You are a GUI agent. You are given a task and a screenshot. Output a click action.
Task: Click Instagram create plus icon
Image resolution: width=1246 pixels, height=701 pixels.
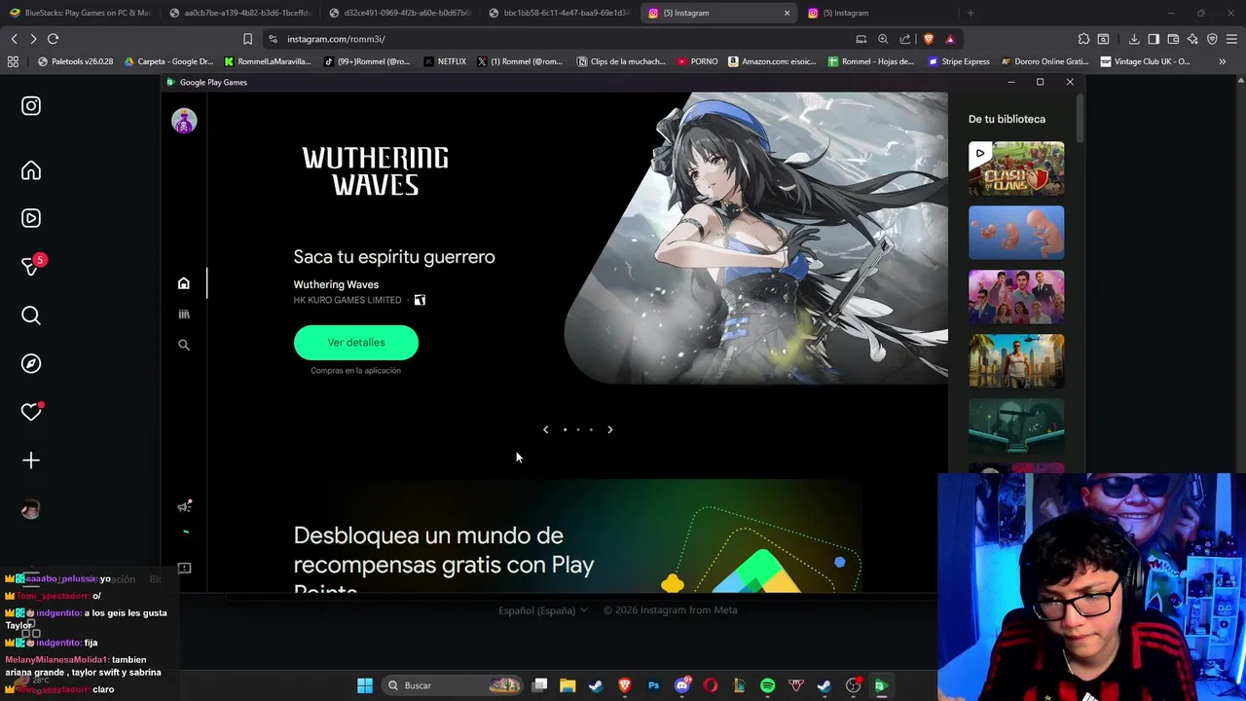pos(31,461)
